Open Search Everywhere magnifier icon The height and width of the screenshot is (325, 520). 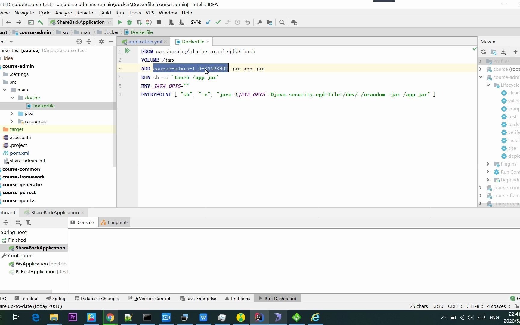pos(282,22)
